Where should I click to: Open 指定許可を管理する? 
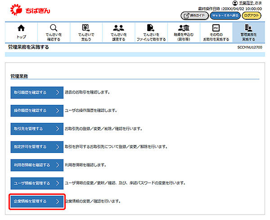coord(37,147)
